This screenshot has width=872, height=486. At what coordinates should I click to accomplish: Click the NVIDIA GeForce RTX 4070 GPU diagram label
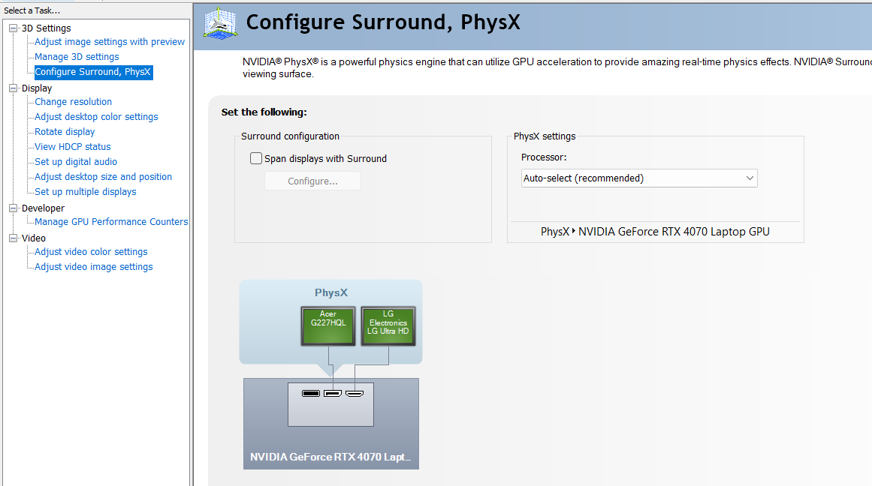point(330,457)
